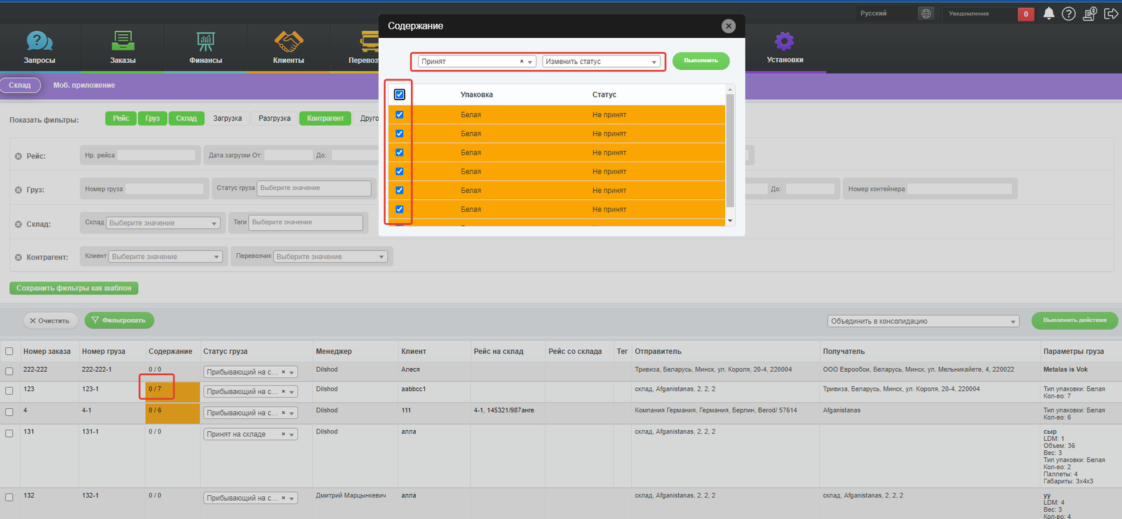Image resolution: width=1122 pixels, height=519 pixels.
Task: Click the Выполнить действия button
Action: coord(1074,321)
